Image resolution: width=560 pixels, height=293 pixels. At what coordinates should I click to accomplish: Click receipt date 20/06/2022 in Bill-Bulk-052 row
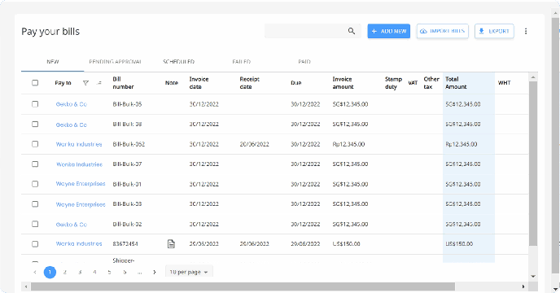click(254, 144)
